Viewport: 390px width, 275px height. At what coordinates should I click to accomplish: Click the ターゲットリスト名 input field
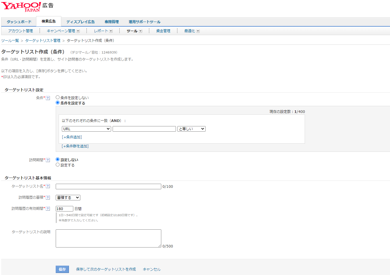coord(108,186)
